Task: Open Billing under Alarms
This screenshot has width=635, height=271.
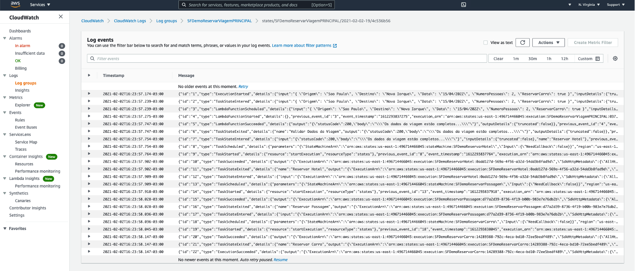Action: (21, 69)
